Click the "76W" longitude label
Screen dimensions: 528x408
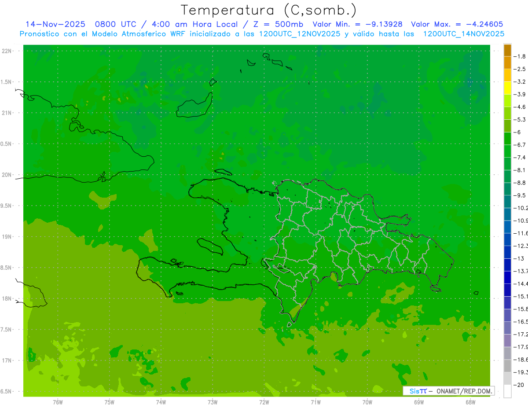(x=58, y=402)
